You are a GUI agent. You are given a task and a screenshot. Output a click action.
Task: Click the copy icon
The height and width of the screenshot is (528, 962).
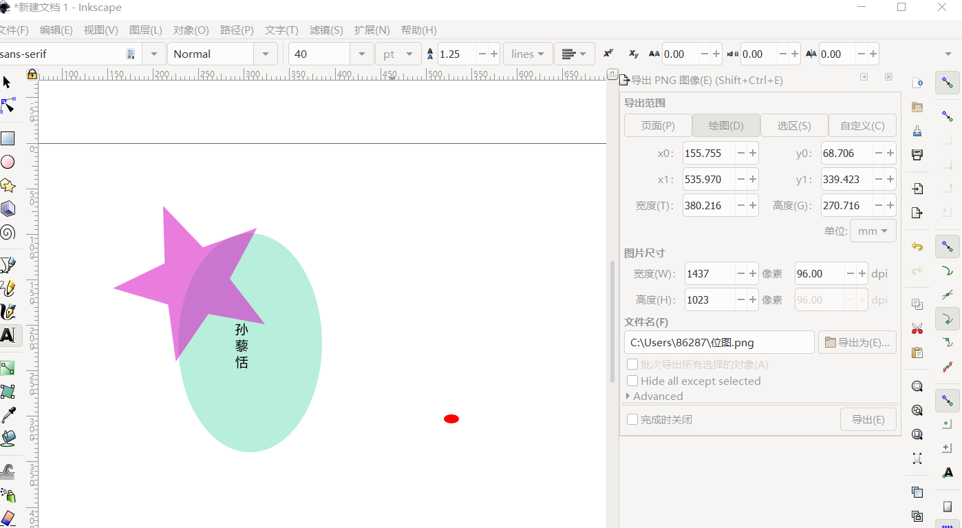(x=917, y=304)
